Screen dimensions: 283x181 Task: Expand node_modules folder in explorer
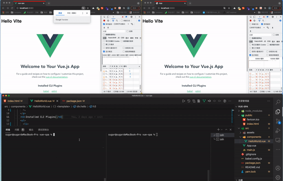(239, 111)
